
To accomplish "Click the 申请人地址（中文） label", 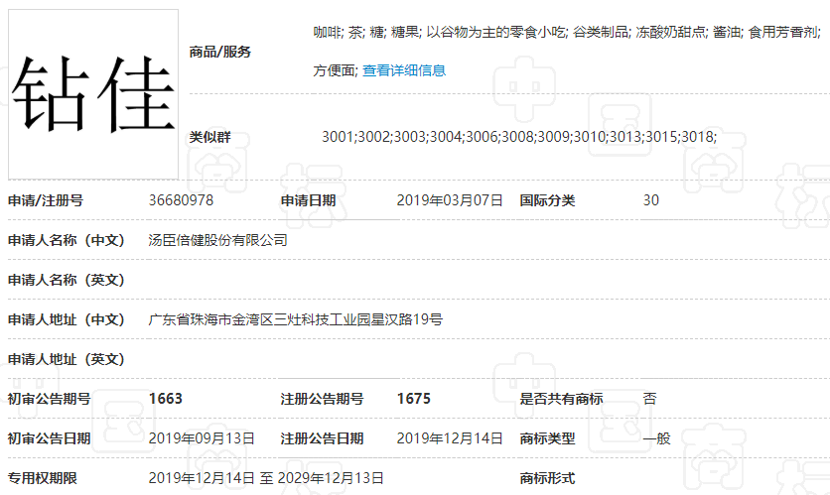I will pos(67,319).
